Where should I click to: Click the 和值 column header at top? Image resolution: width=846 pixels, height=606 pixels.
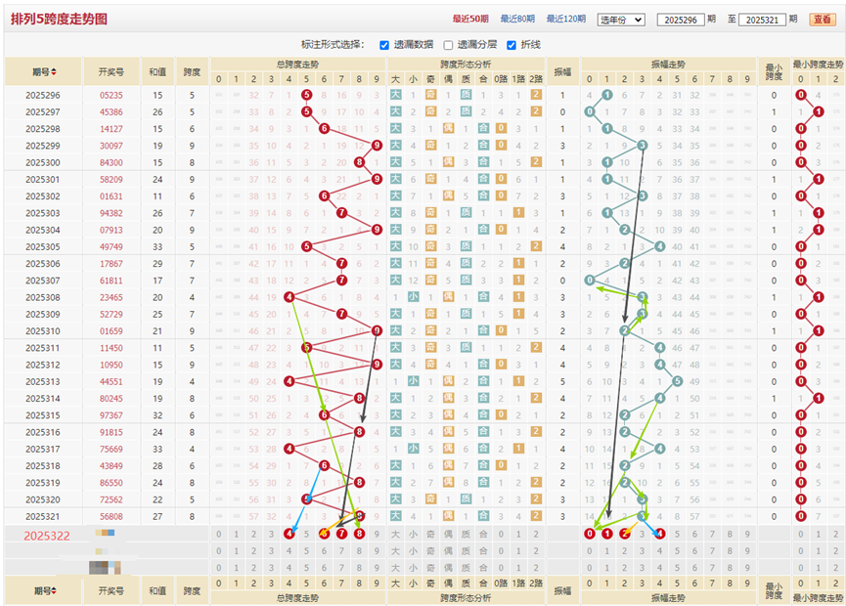(x=157, y=71)
